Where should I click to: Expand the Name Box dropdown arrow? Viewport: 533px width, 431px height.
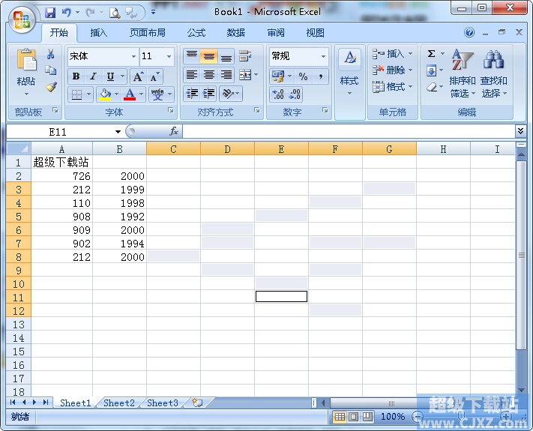click(118, 131)
